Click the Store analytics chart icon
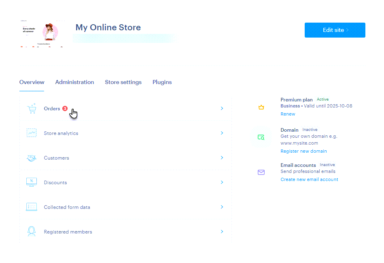 tap(32, 133)
